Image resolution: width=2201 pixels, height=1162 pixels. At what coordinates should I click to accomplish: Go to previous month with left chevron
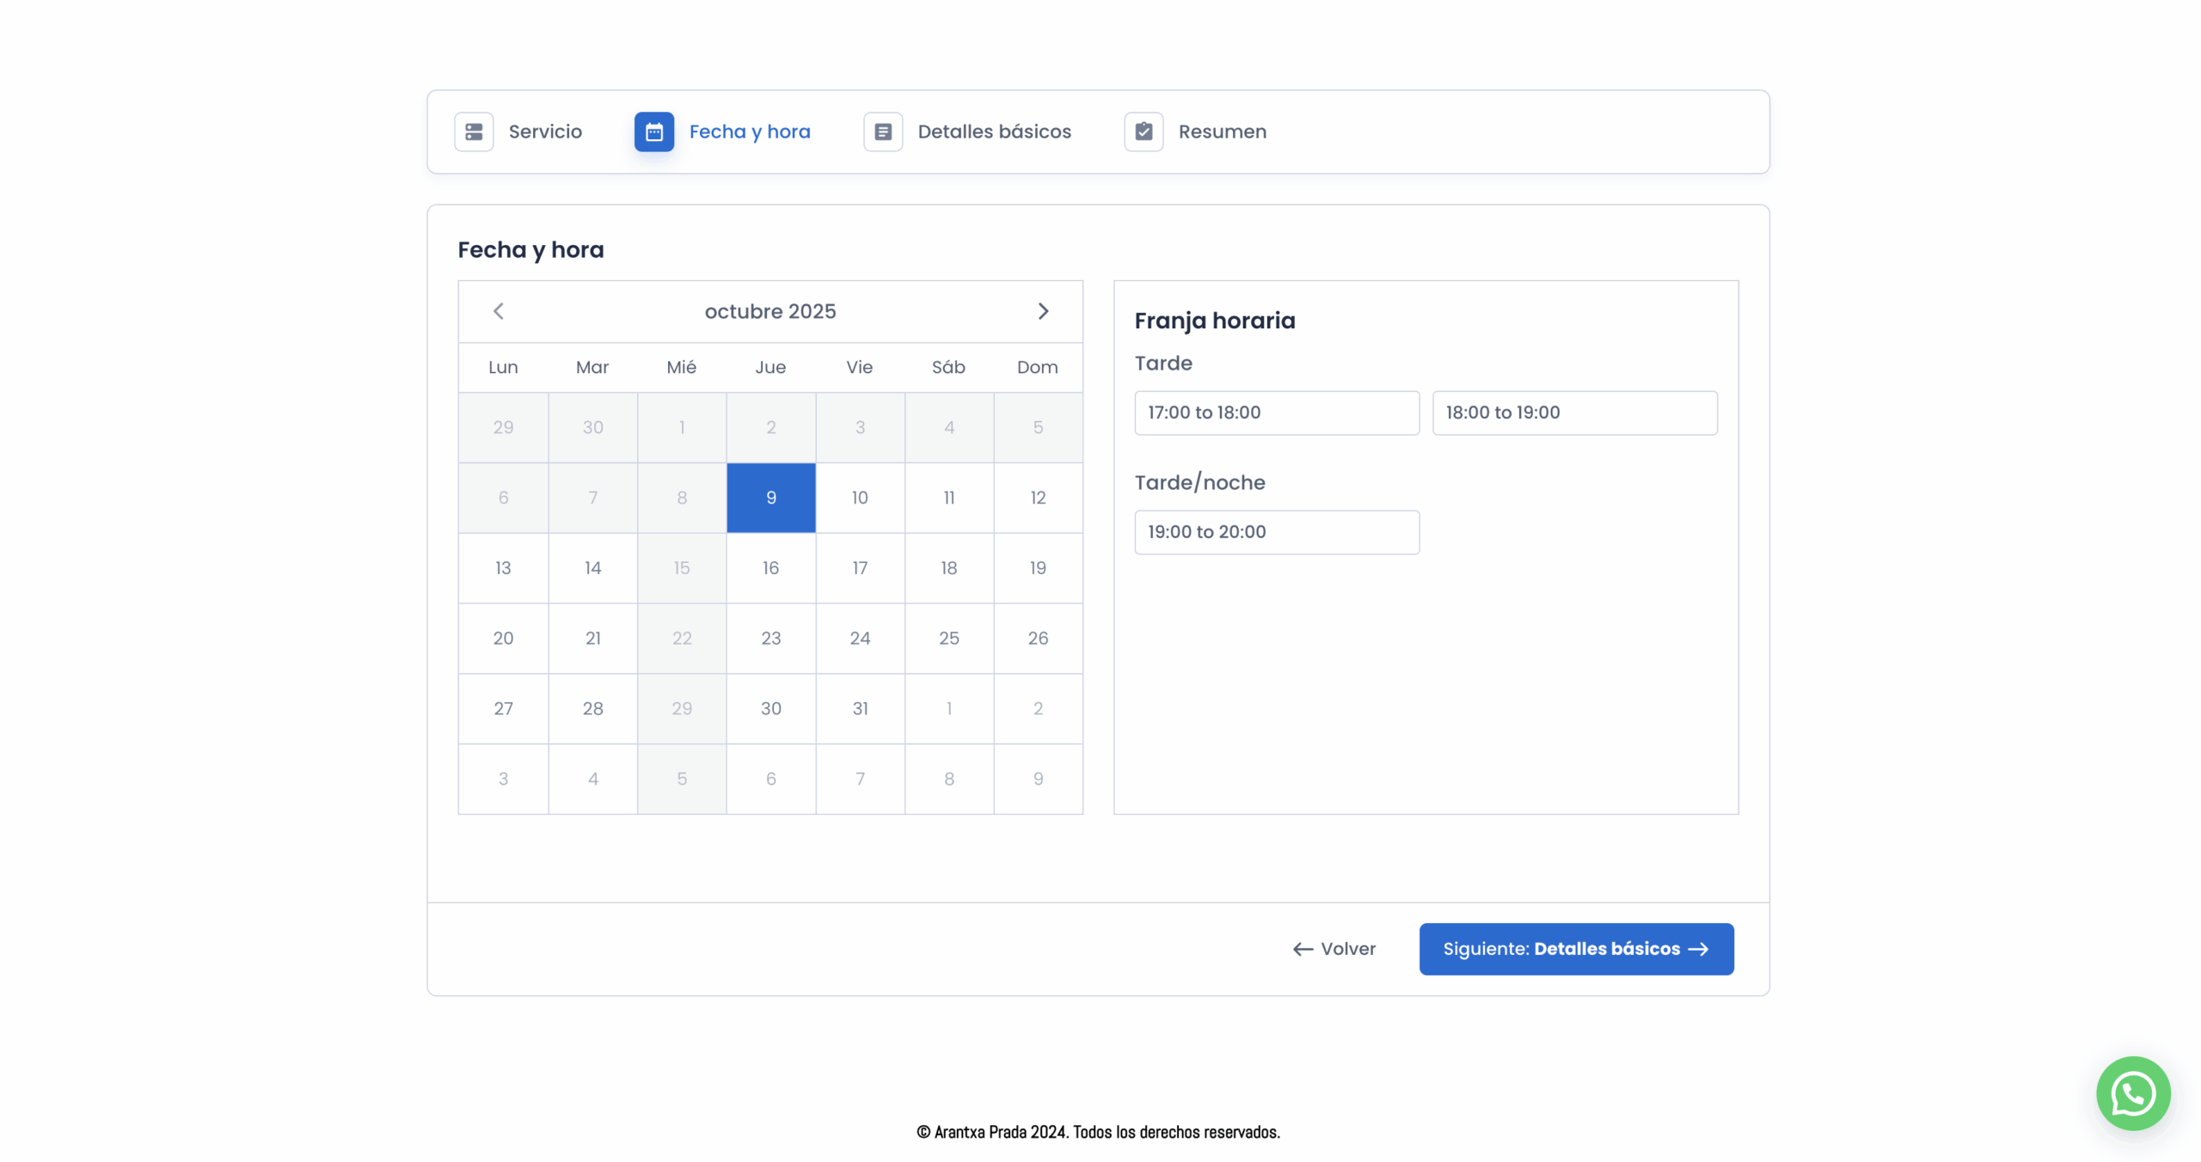coord(499,311)
